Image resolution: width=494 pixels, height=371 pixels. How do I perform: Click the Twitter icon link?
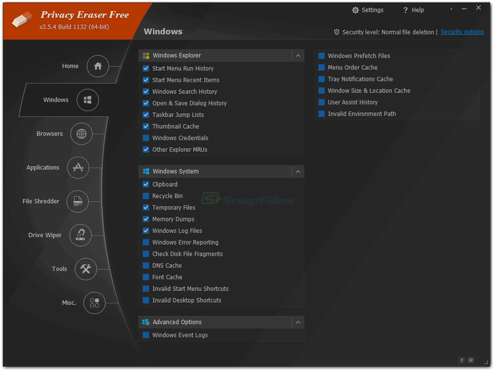(471, 360)
